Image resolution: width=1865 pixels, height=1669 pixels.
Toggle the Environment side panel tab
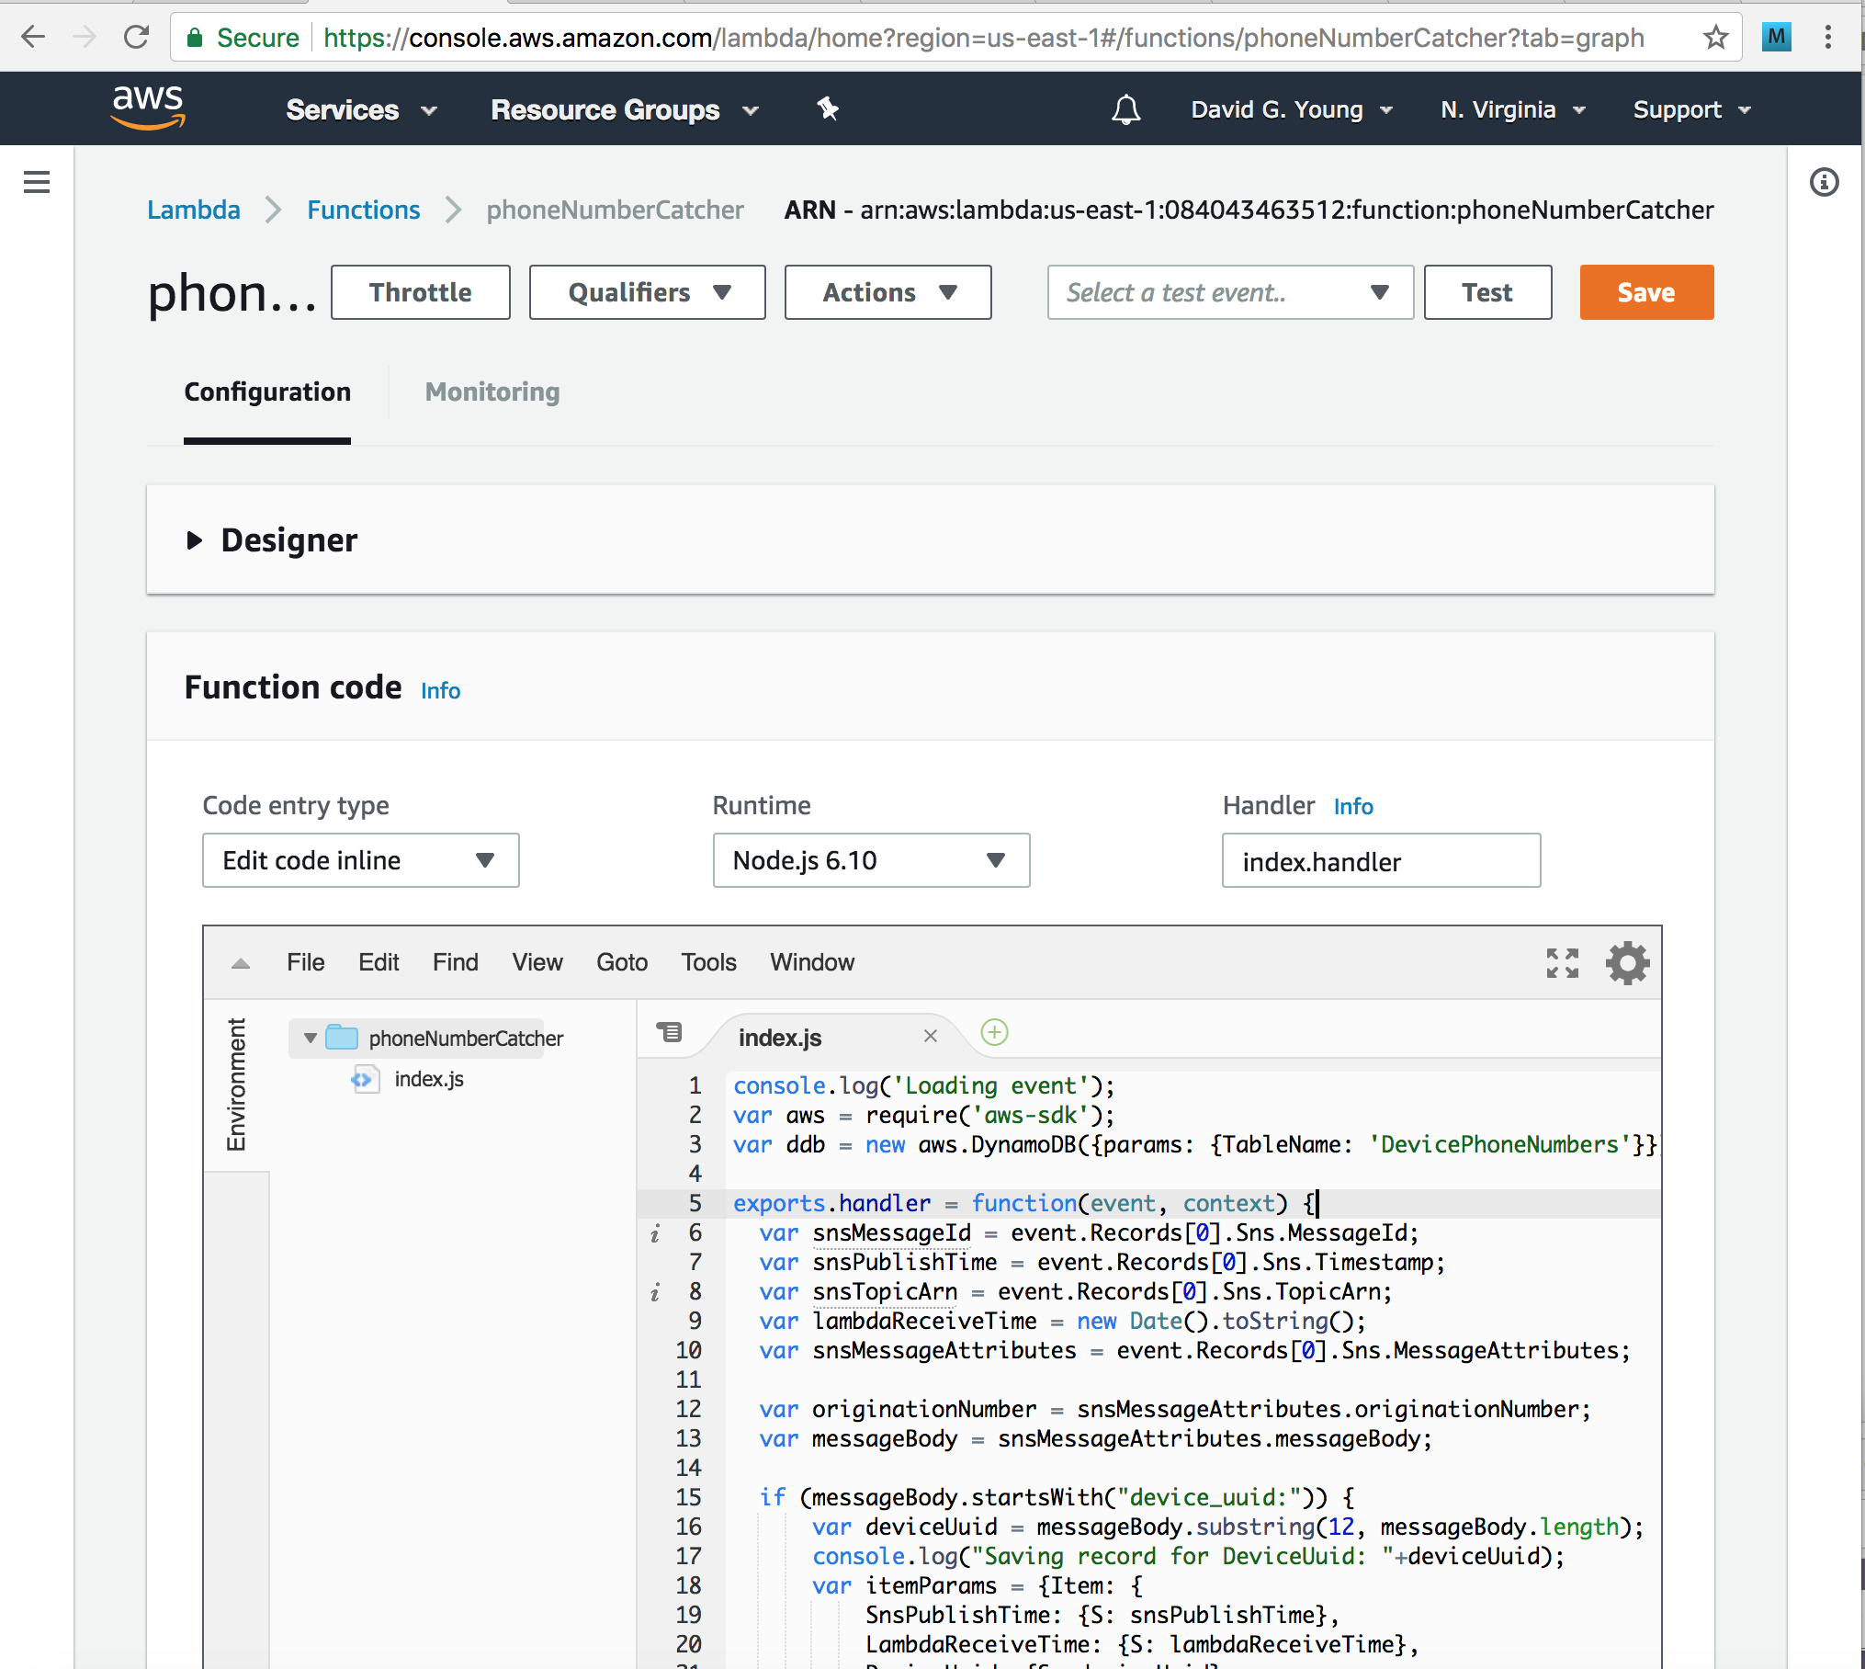click(237, 1084)
